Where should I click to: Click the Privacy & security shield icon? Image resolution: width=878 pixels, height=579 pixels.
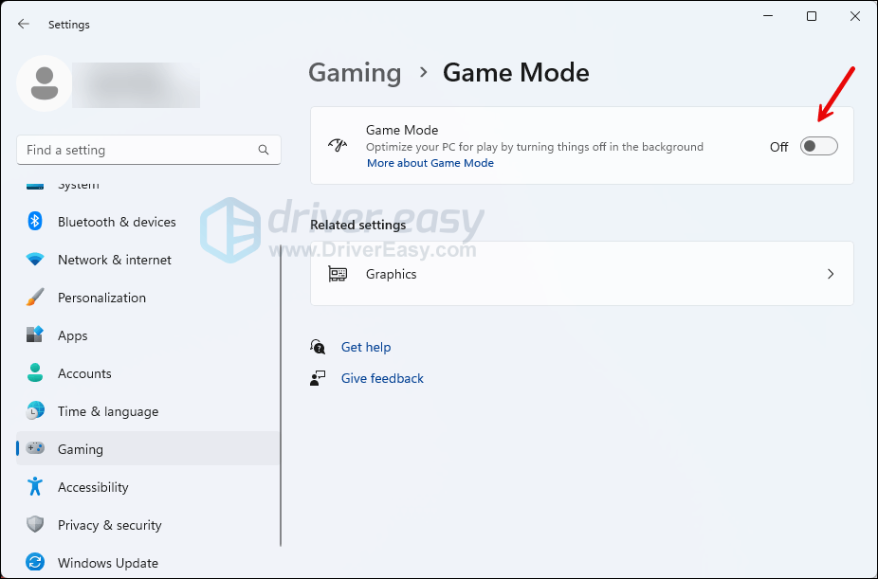[35, 525]
